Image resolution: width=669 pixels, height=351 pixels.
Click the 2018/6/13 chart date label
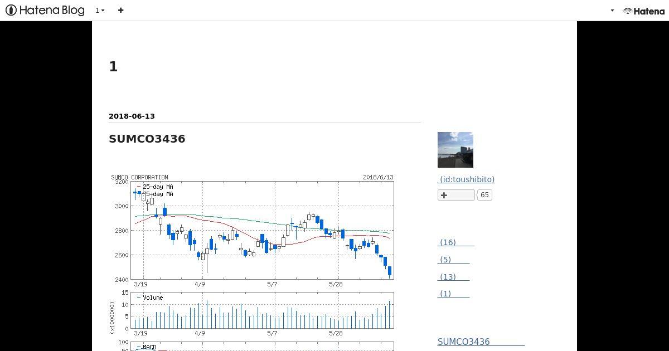click(x=378, y=177)
